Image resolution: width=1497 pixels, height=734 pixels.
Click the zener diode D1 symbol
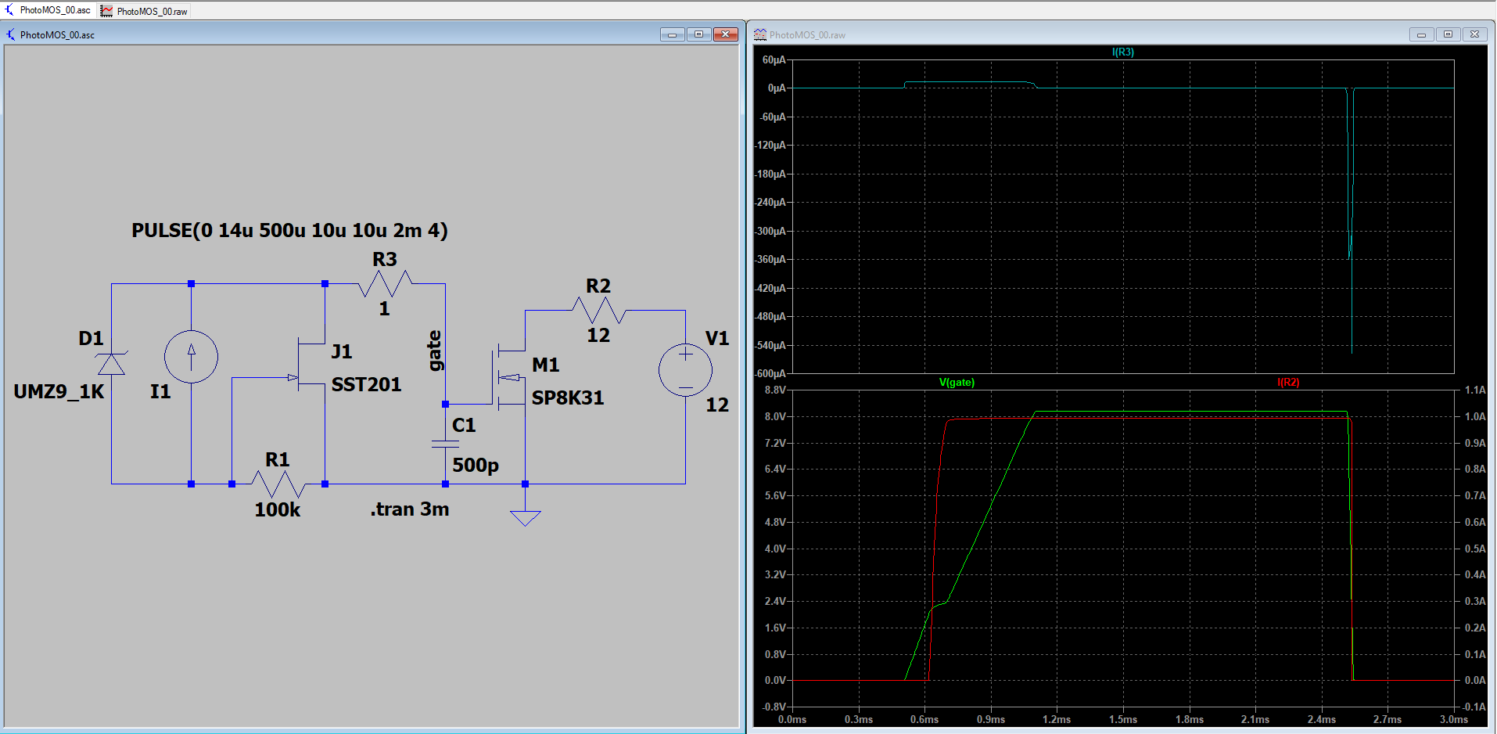(111, 364)
